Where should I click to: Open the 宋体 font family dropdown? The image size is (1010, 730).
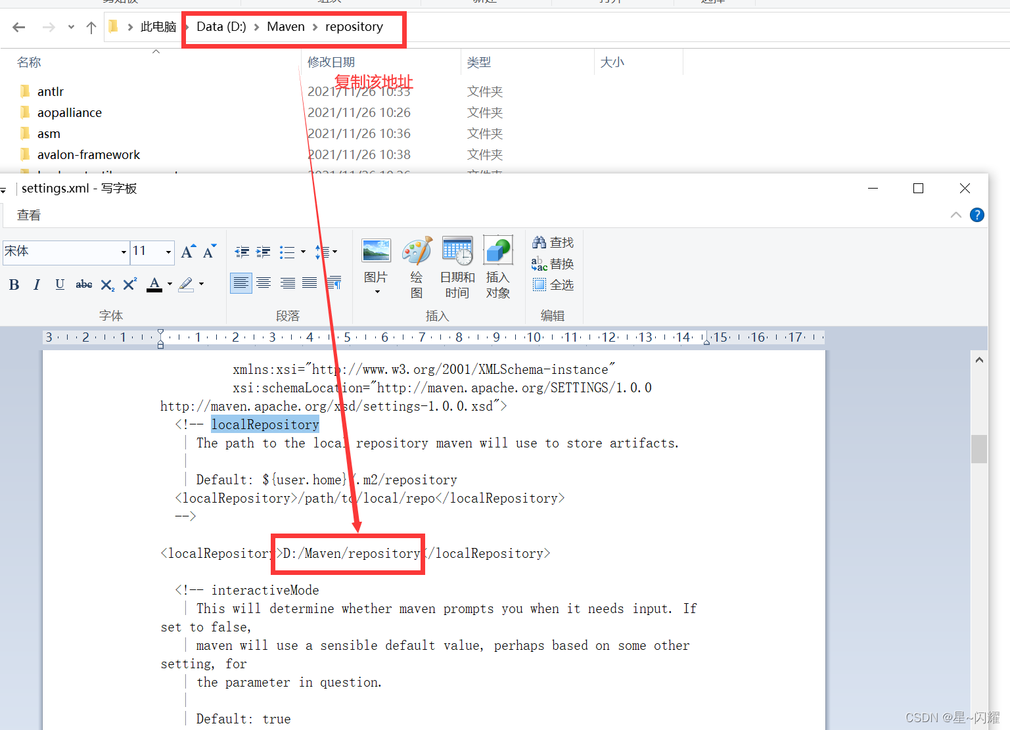coord(124,252)
